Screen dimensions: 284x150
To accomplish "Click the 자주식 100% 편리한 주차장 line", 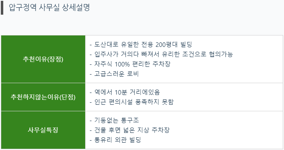I will click(130, 64).
